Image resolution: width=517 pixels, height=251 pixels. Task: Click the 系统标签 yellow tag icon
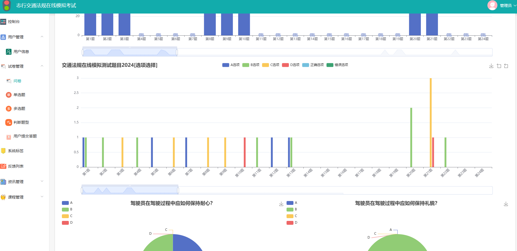(x=3, y=151)
